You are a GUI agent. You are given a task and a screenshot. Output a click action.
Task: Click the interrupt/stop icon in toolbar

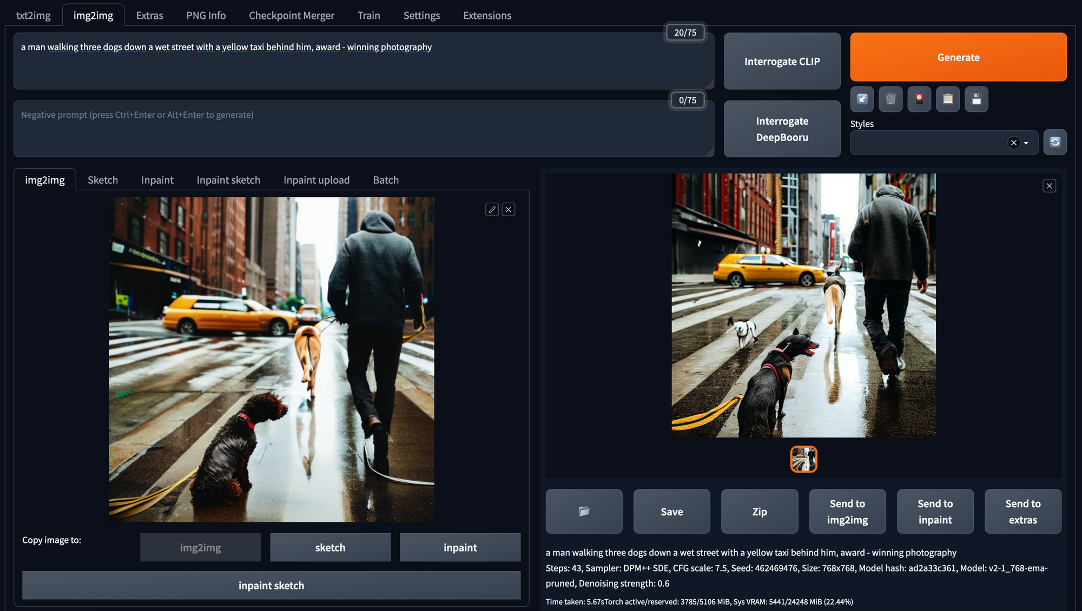coord(919,99)
